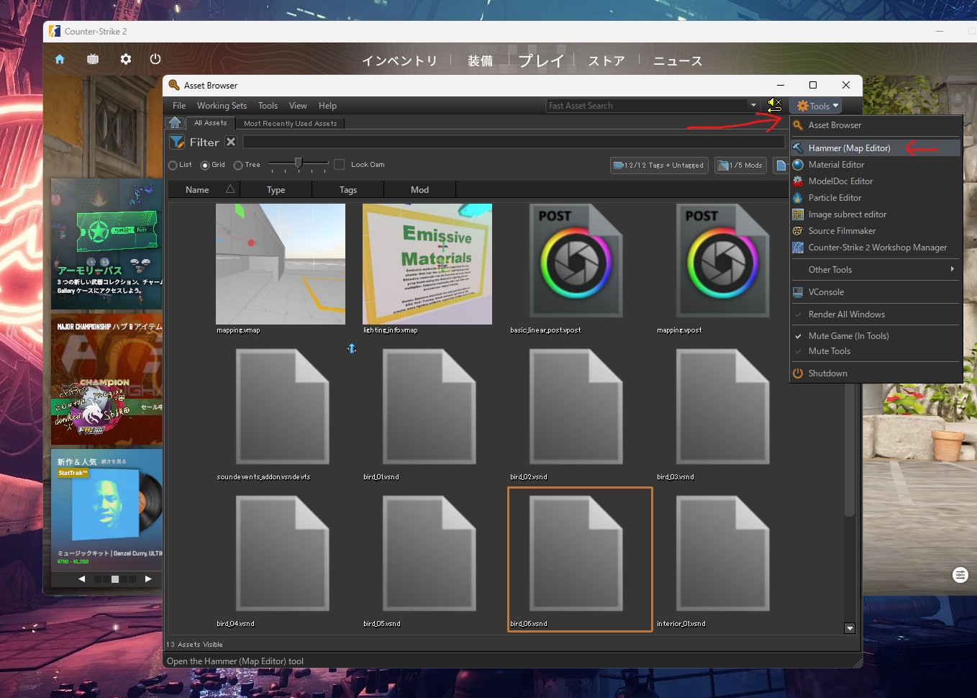Click the 1/5 Mods button

tap(740, 166)
